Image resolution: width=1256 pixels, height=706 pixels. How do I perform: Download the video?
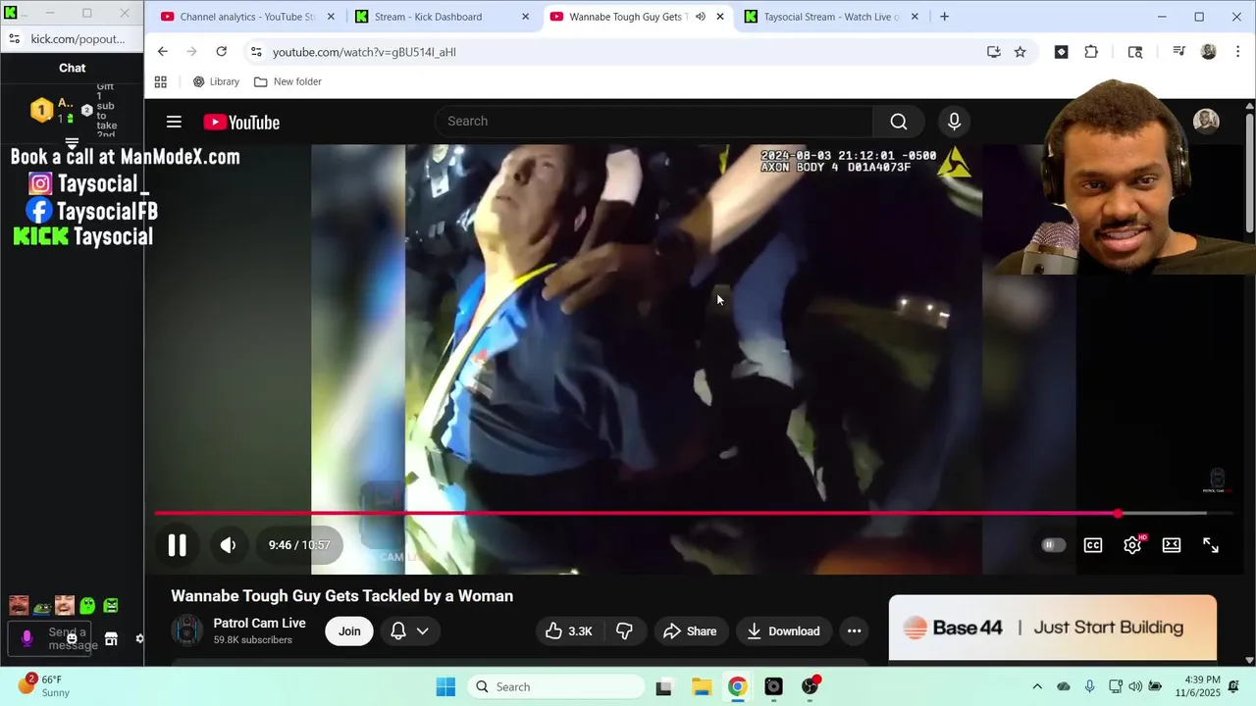click(x=784, y=631)
